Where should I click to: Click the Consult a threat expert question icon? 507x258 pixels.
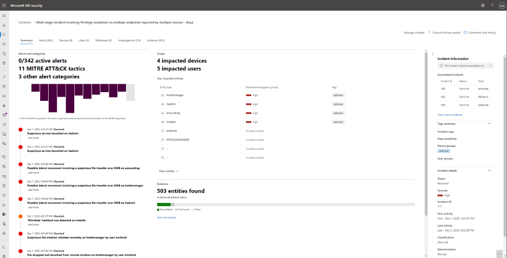[x=429, y=33]
